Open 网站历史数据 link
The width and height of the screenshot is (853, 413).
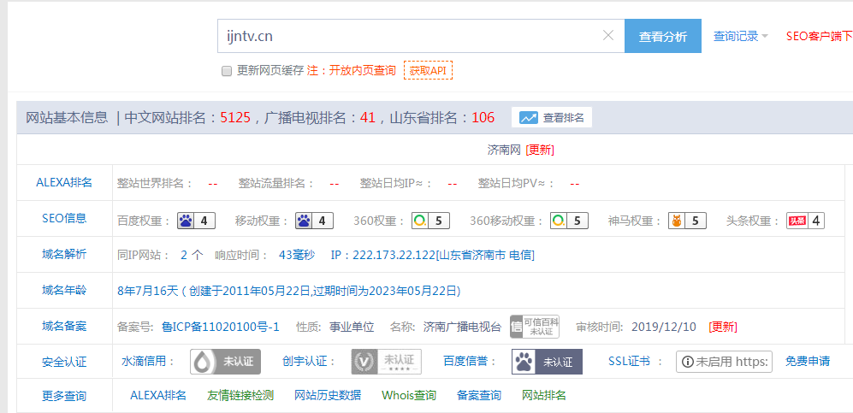tap(328, 396)
